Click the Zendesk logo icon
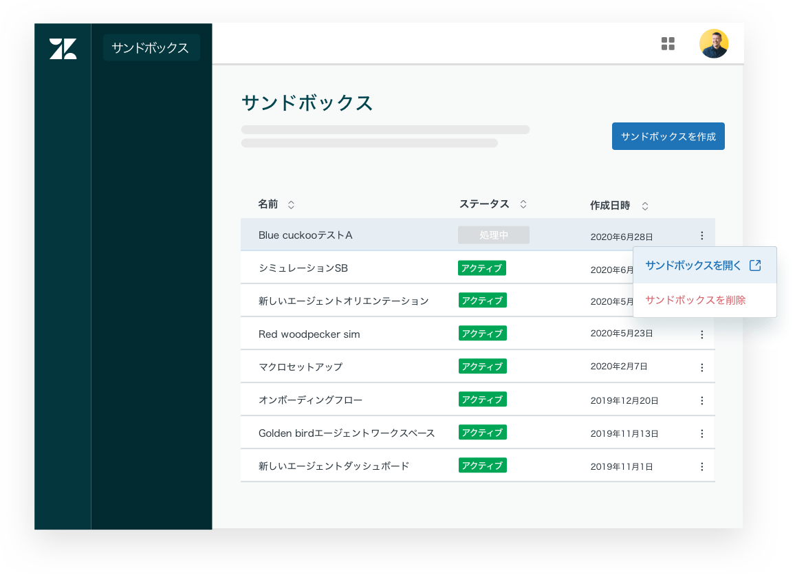This screenshot has height=575, width=795. coord(63,48)
